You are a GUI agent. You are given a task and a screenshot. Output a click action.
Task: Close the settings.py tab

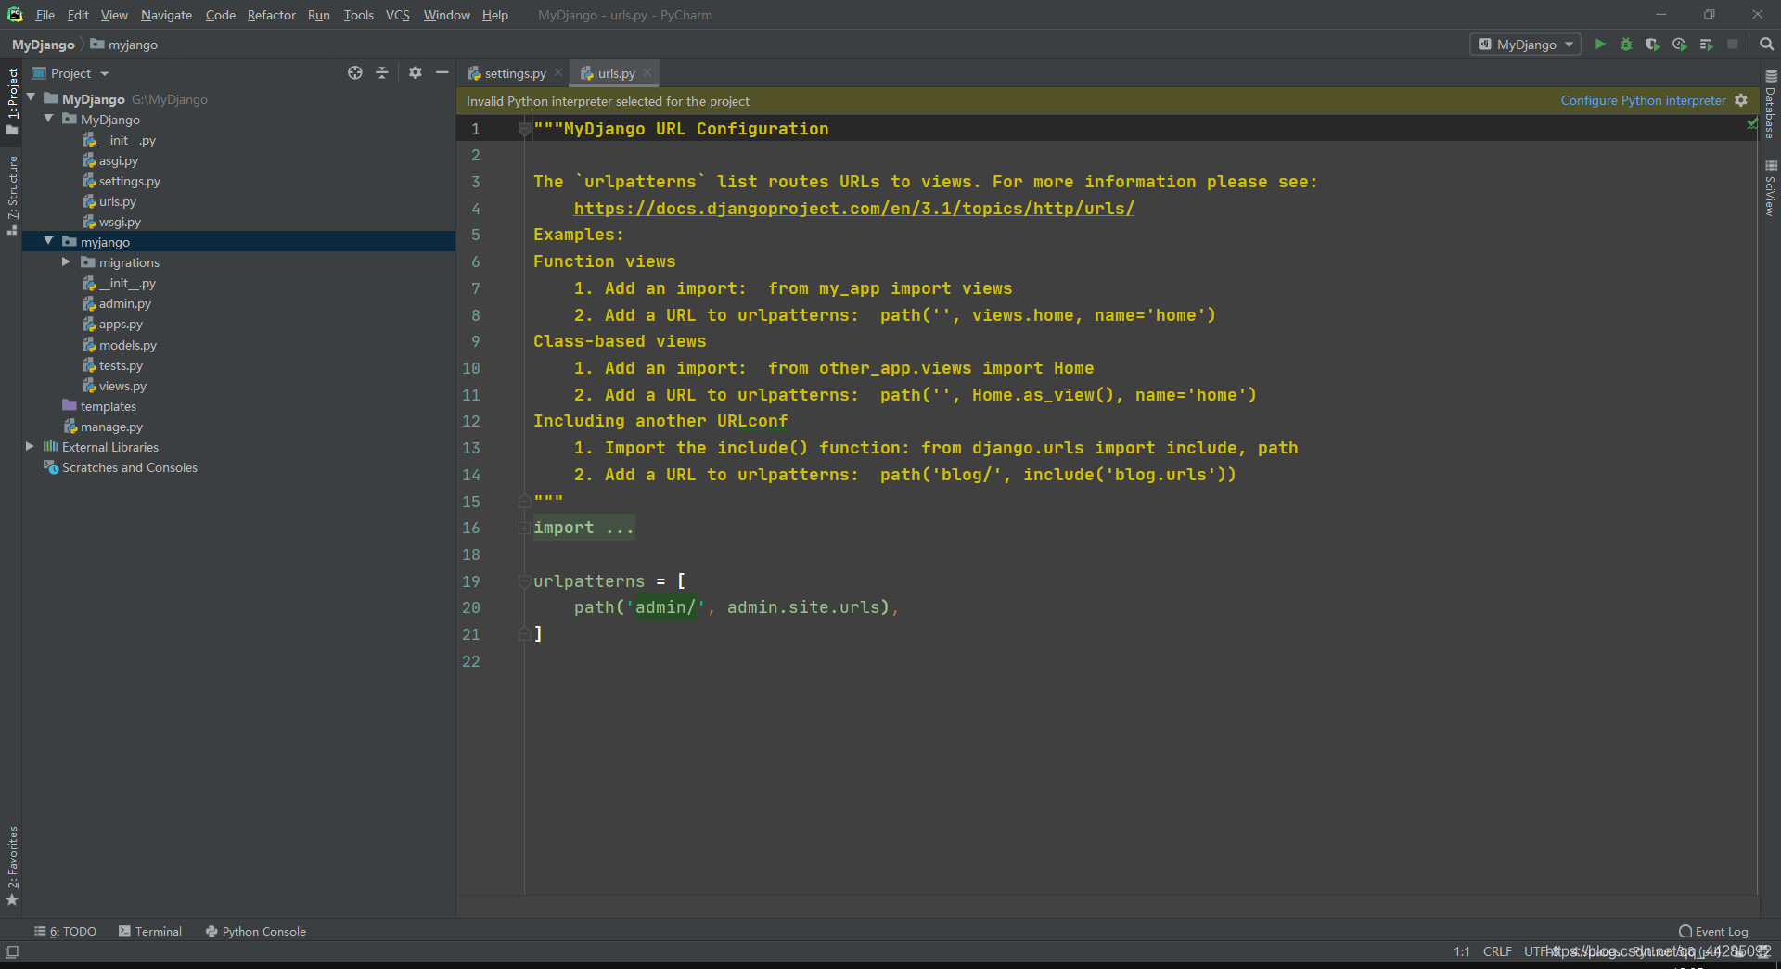[558, 73]
